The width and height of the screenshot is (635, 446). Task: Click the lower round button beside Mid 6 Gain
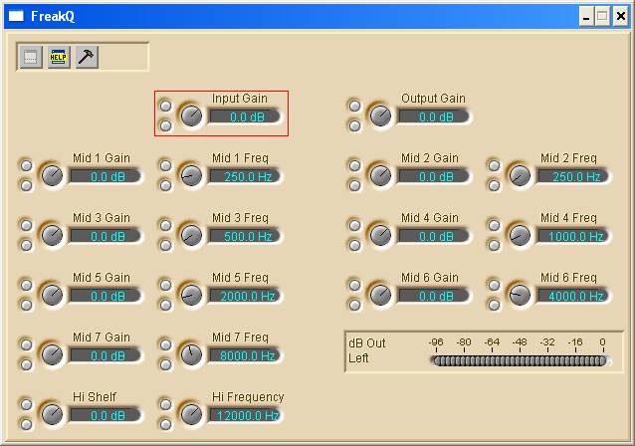354,305
